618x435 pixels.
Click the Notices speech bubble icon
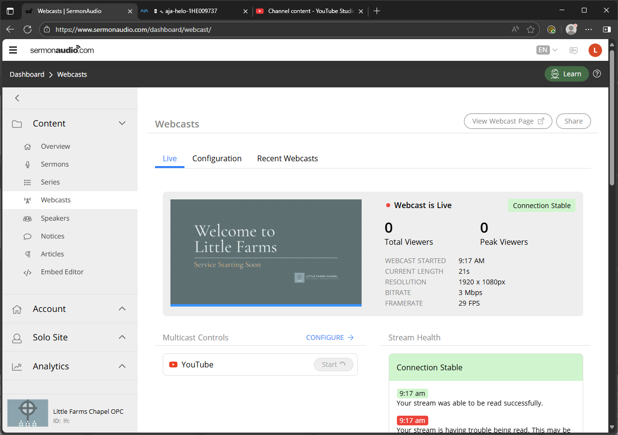tap(28, 237)
